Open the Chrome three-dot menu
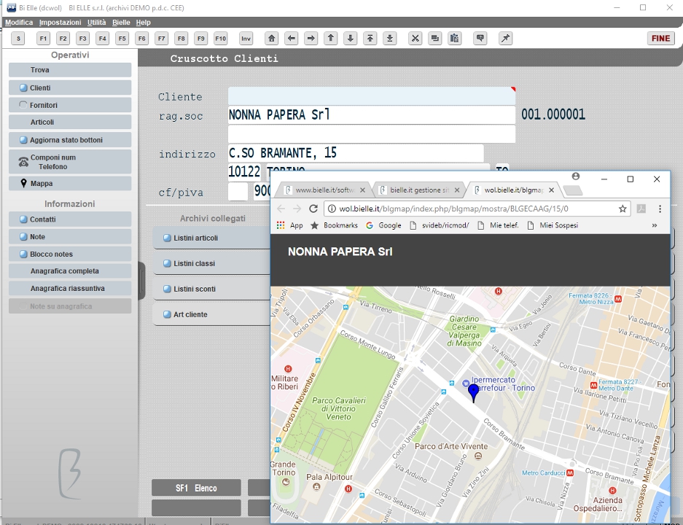Viewport: 683px width, 525px height. pyautogui.click(x=660, y=209)
